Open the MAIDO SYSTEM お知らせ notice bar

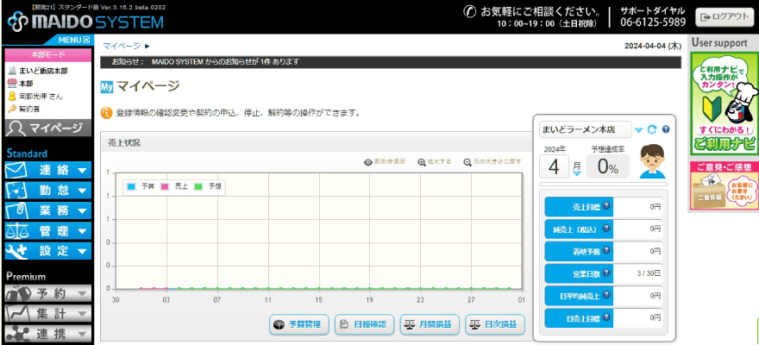tap(391, 62)
